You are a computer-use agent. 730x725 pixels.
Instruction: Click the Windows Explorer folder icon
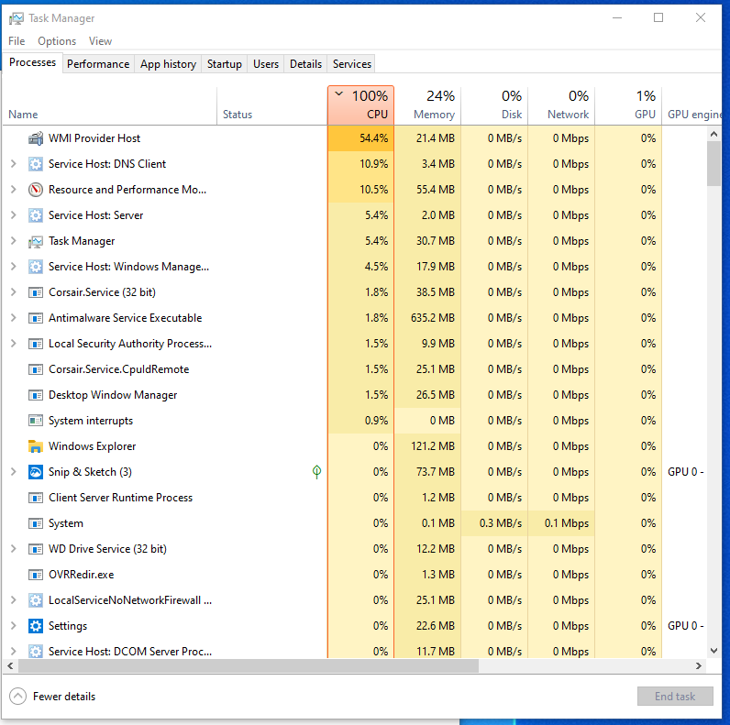coord(36,446)
